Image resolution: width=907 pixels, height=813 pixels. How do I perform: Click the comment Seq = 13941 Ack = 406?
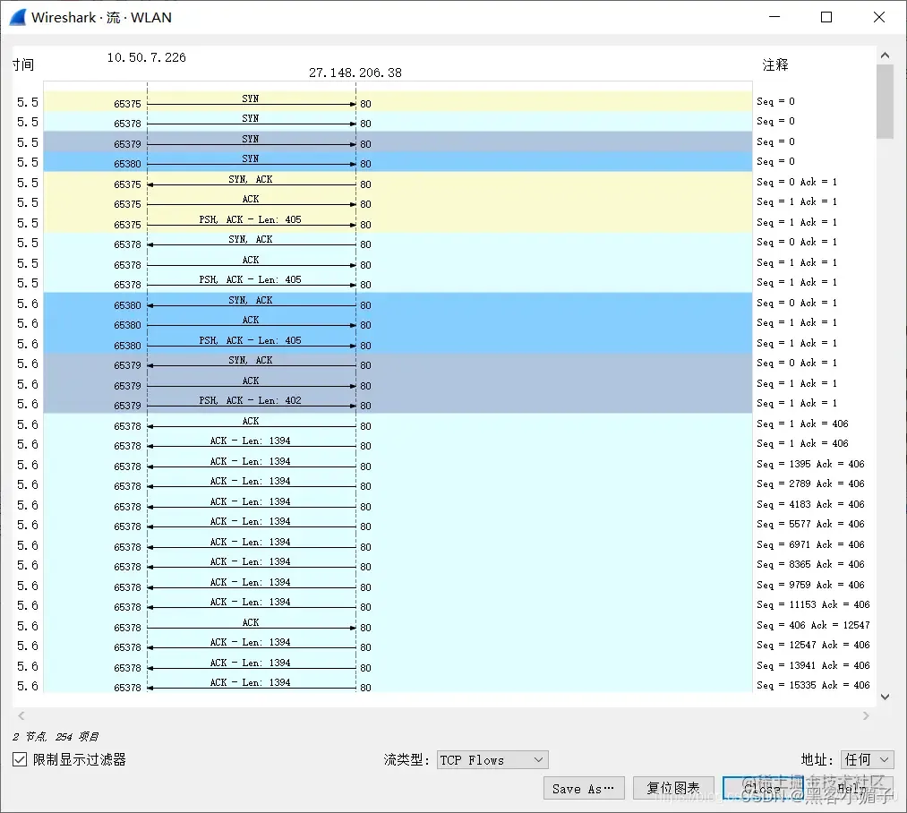click(813, 665)
